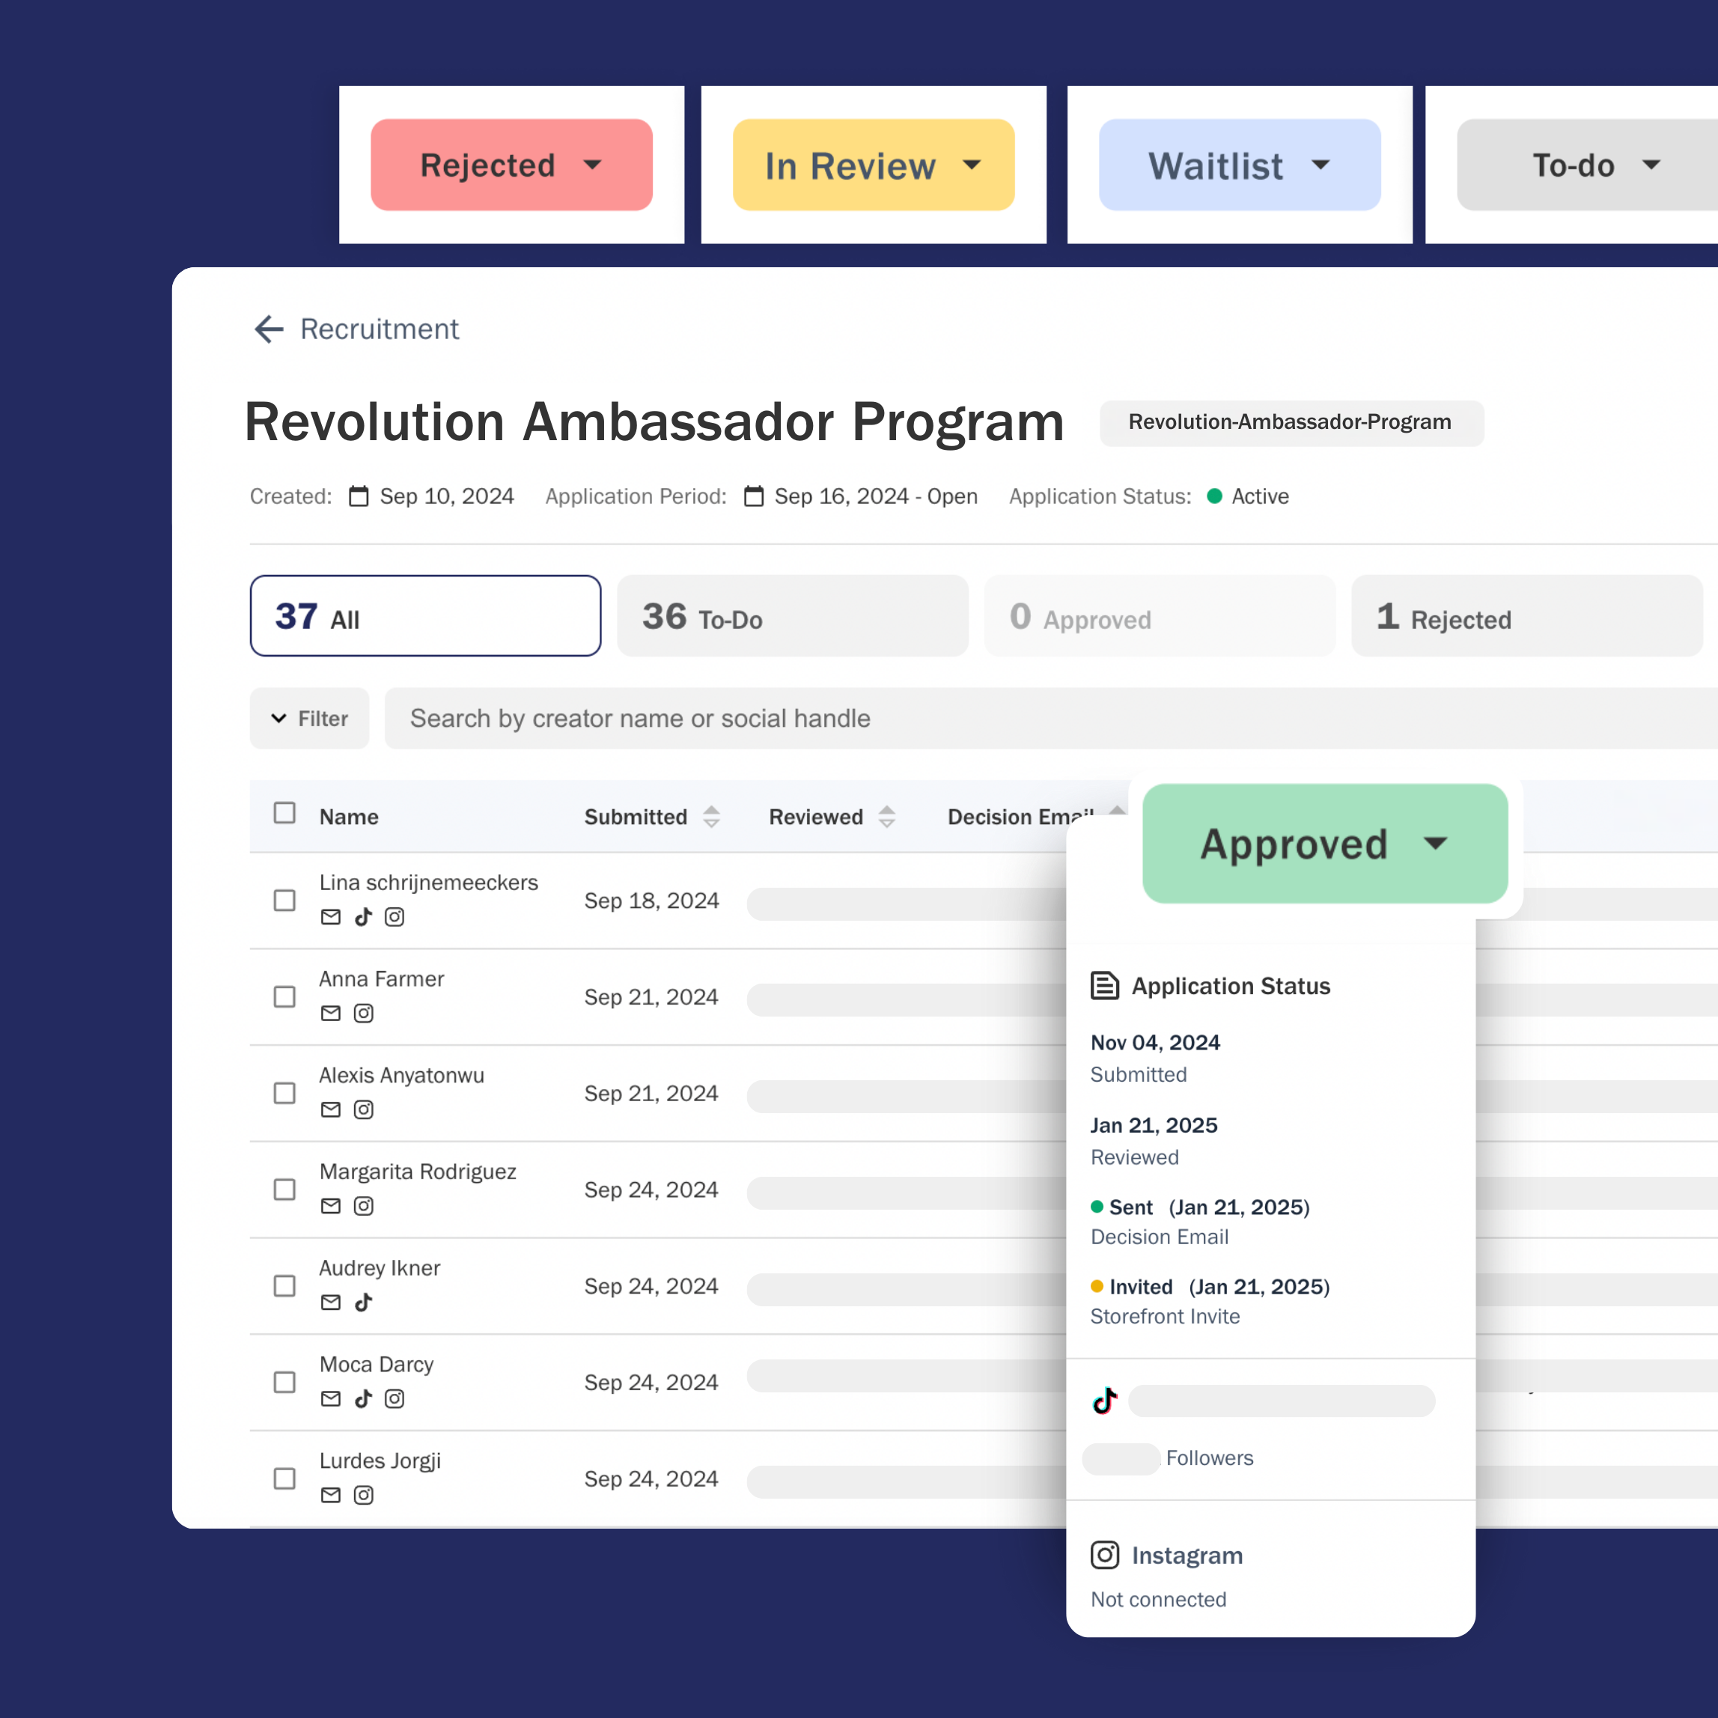Open Alexis Anyatonwu's Instagram icon
This screenshot has height=1718, width=1718.
click(x=364, y=1109)
